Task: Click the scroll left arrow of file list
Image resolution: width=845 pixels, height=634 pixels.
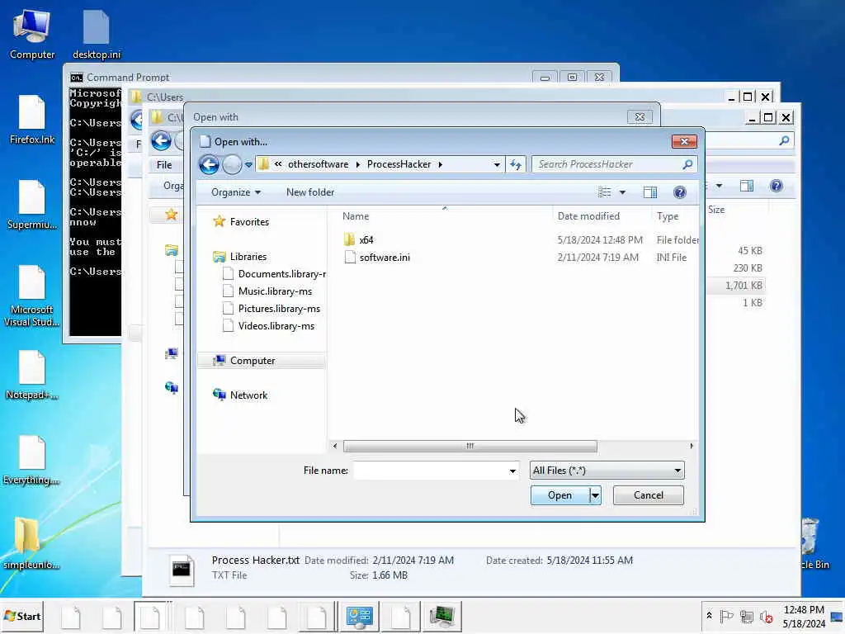Action: (x=335, y=446)
